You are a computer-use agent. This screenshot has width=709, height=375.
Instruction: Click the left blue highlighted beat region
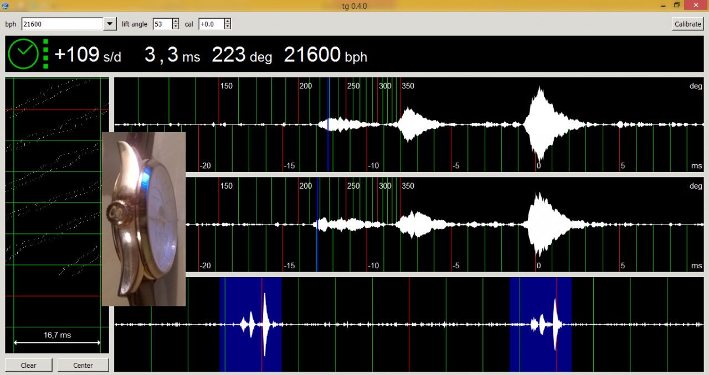tap(250, 324)
